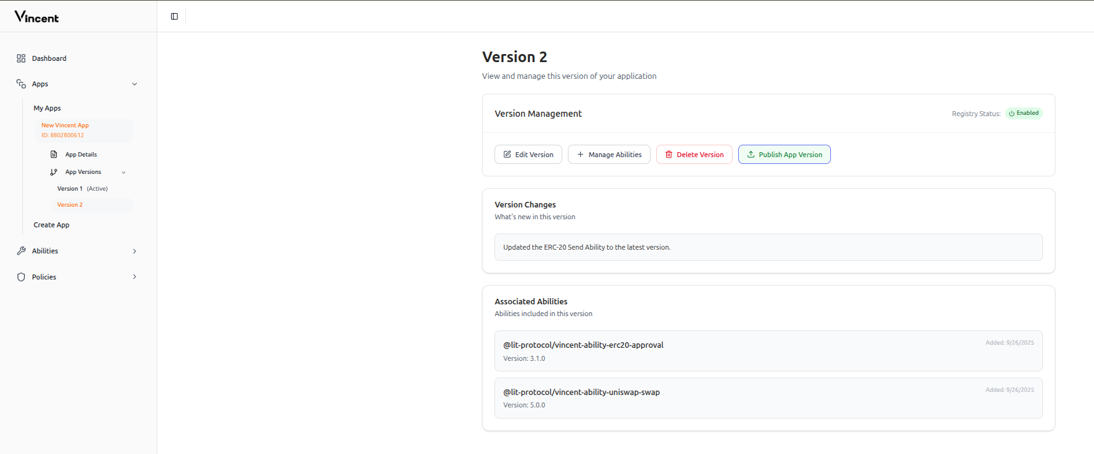Open App Versions menu item
Viewport: 1094px width, 454px height.
tap(83, 172)
